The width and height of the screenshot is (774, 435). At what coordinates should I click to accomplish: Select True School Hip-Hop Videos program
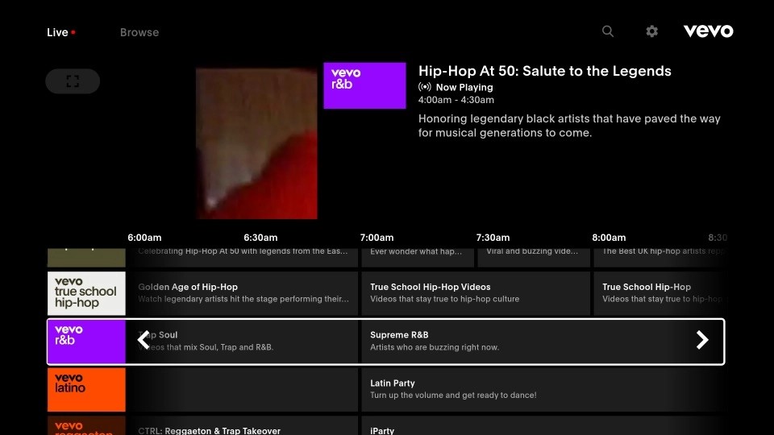(x=476, y=293)
